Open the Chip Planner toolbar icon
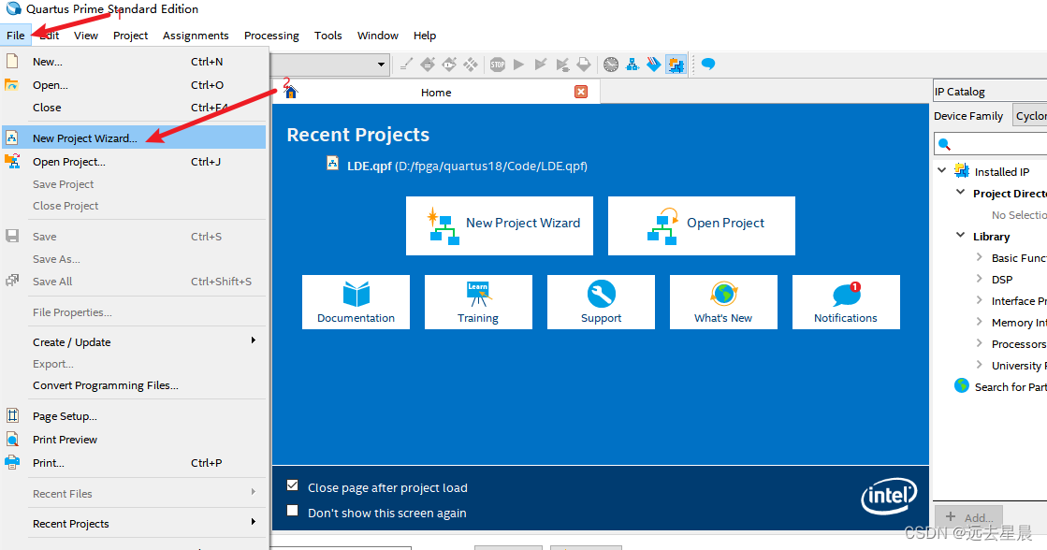 [x=471, y=65]
